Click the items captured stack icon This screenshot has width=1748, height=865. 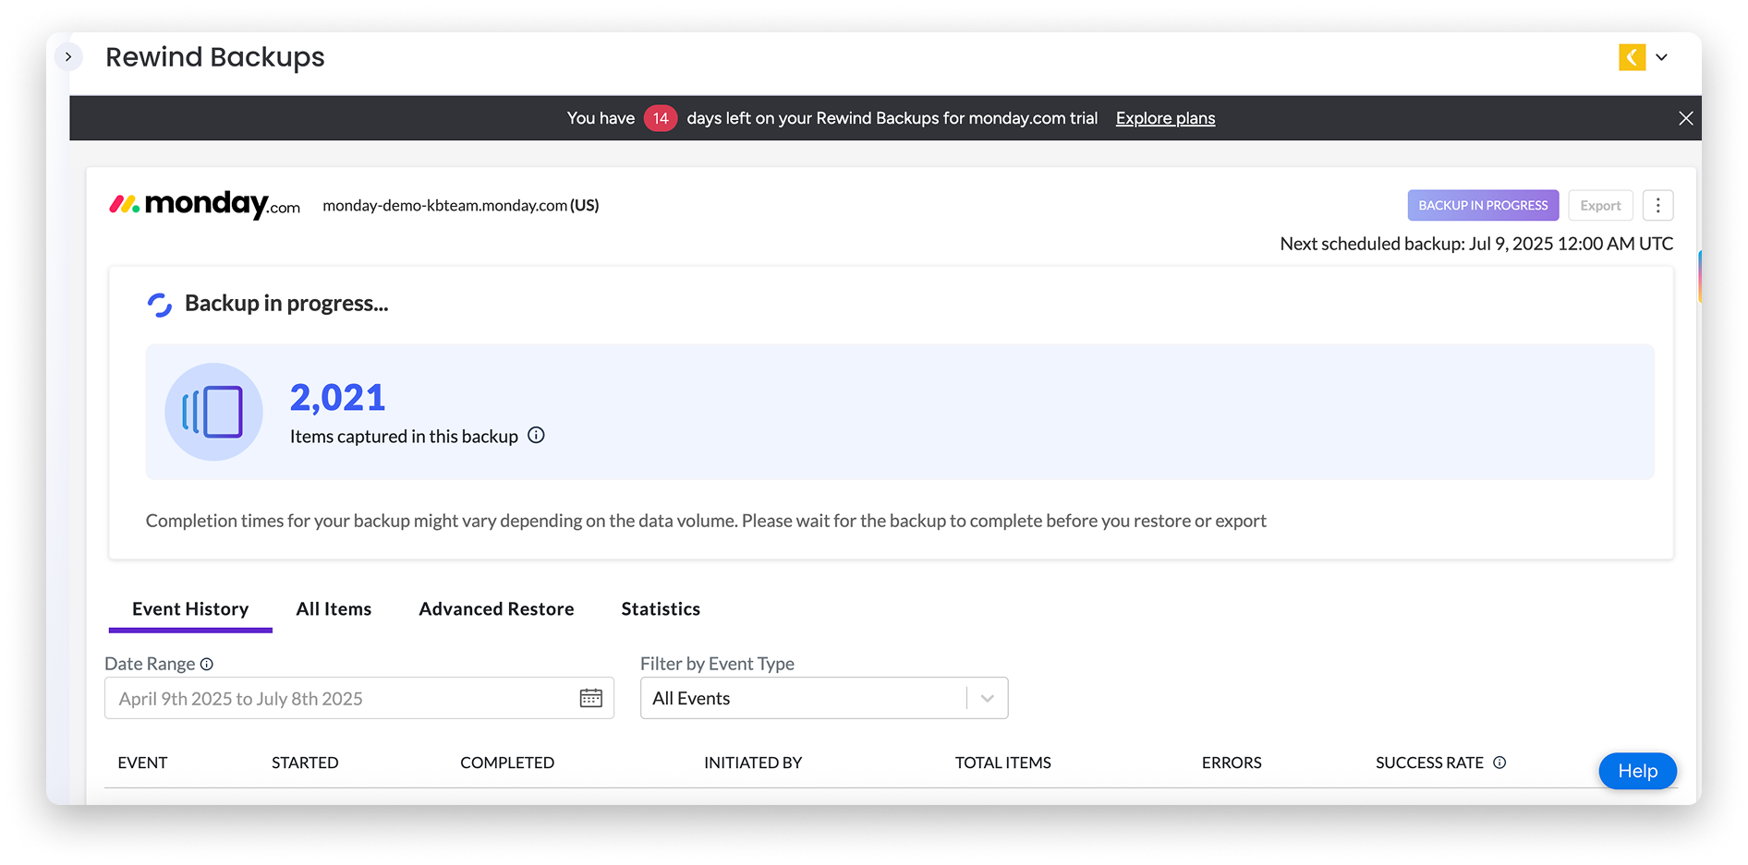pos(213,412)
